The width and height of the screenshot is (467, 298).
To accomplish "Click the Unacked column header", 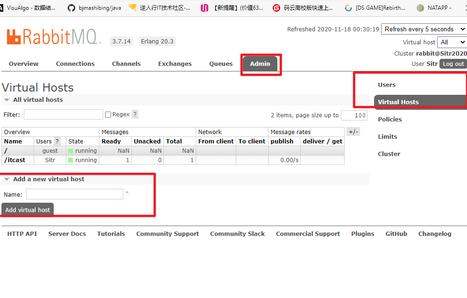I will [147, 141].
